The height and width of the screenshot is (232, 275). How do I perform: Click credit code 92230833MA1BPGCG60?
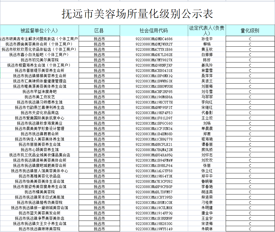154,123
